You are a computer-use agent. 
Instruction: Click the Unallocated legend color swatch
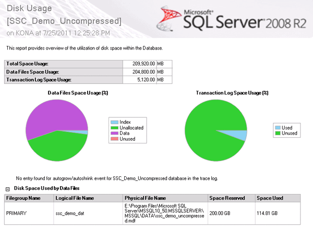114,128
